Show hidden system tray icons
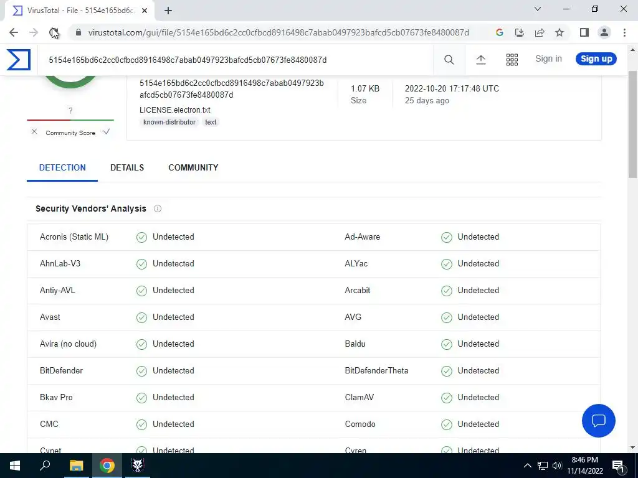 pos(527,466)
